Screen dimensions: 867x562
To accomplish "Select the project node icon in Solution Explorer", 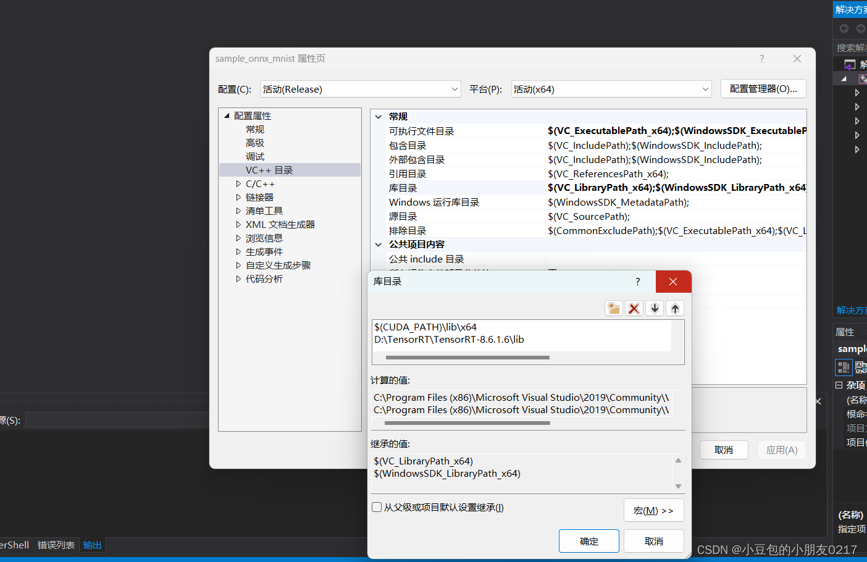I will pyautogui.click(x=863, y=78).
